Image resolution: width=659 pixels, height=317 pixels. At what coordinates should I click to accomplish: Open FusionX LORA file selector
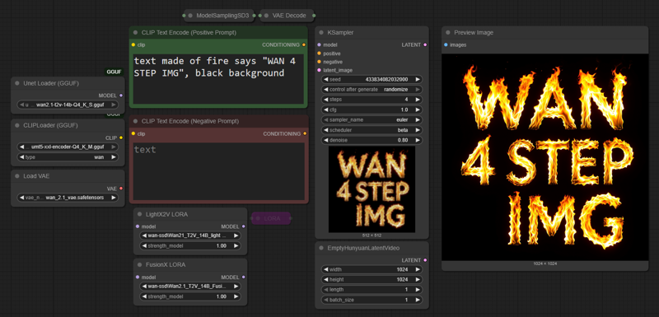click(190, 287)
